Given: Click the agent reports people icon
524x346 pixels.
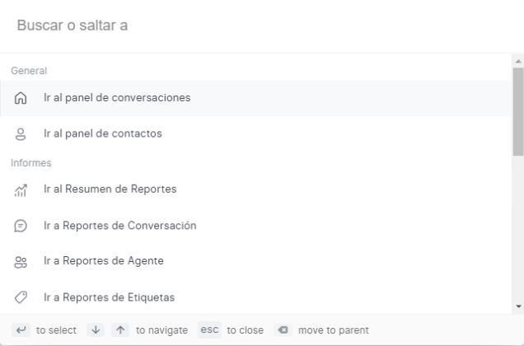Looking at the screenshot, I should click(21, 262).
